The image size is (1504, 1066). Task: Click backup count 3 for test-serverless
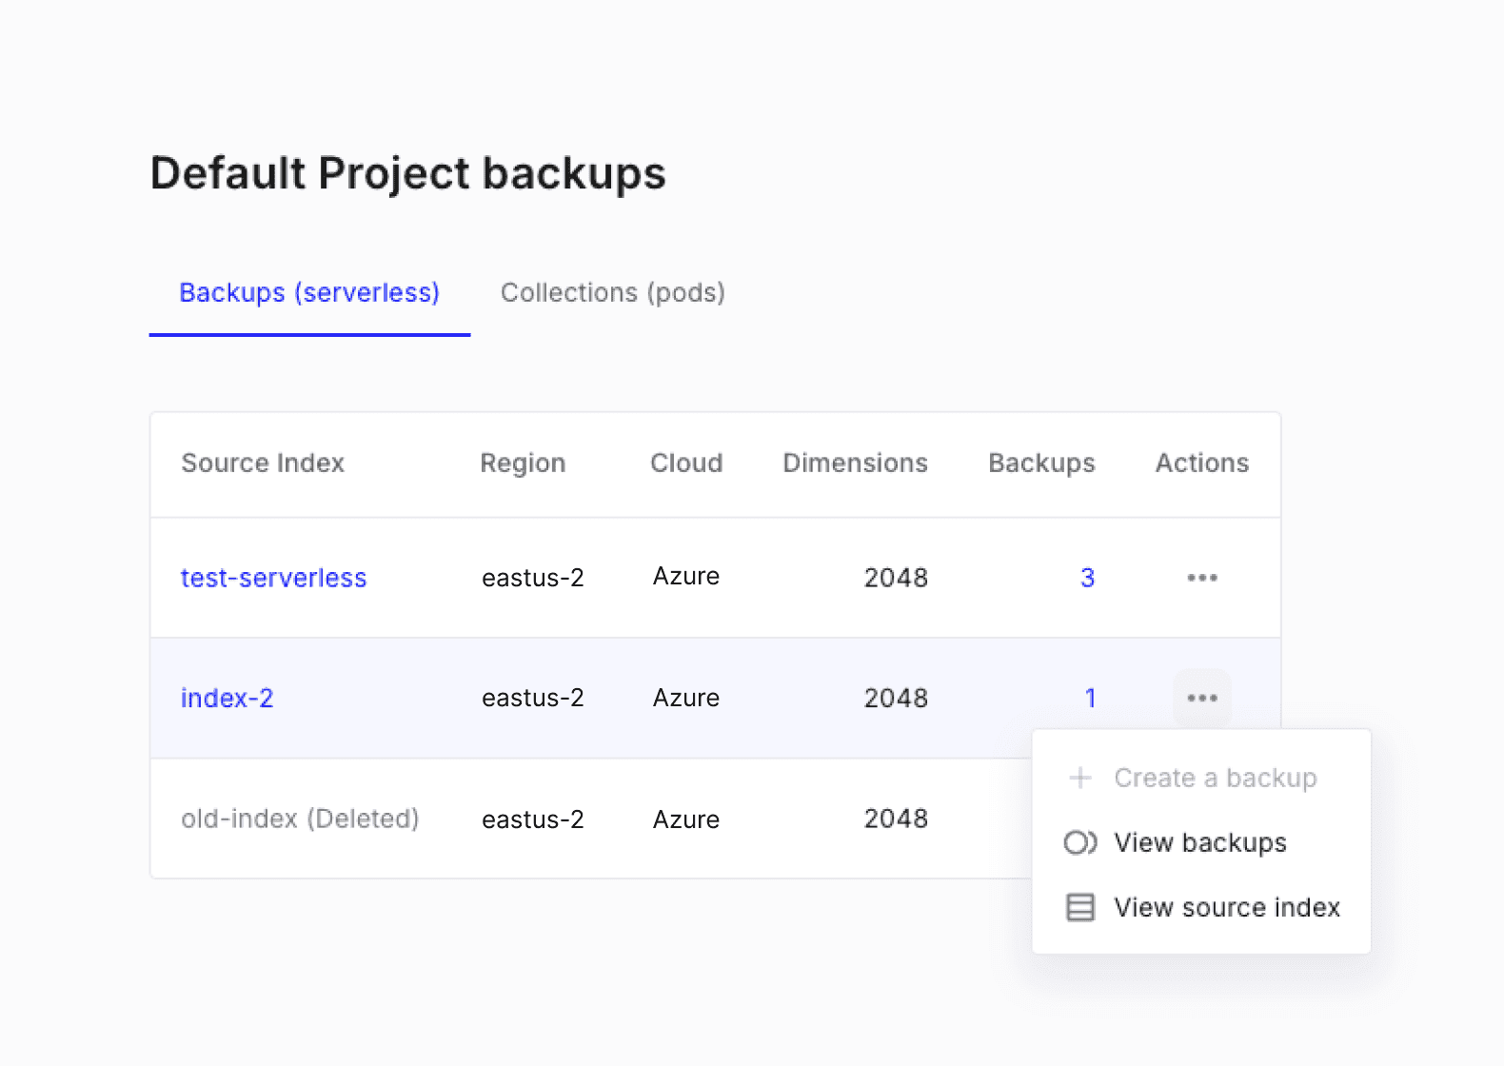1087,578
